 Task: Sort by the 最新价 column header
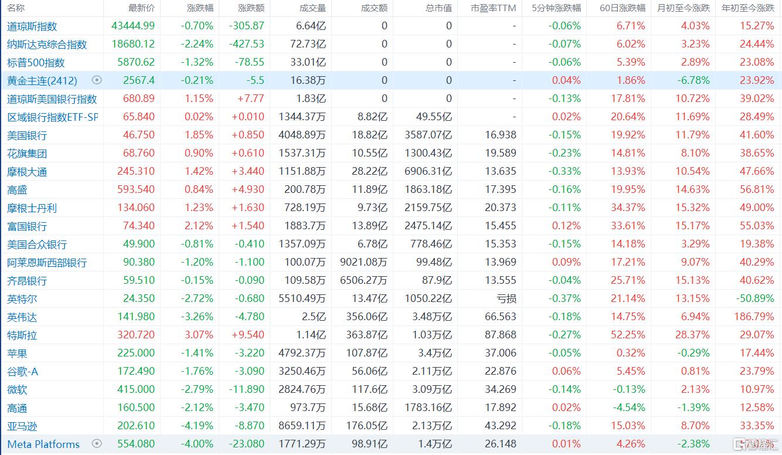[x=141, y=8]
